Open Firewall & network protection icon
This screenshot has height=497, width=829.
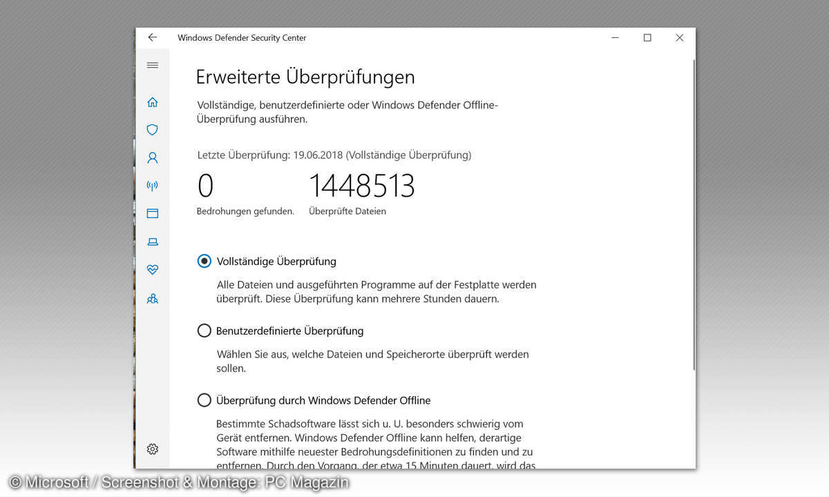153,186
